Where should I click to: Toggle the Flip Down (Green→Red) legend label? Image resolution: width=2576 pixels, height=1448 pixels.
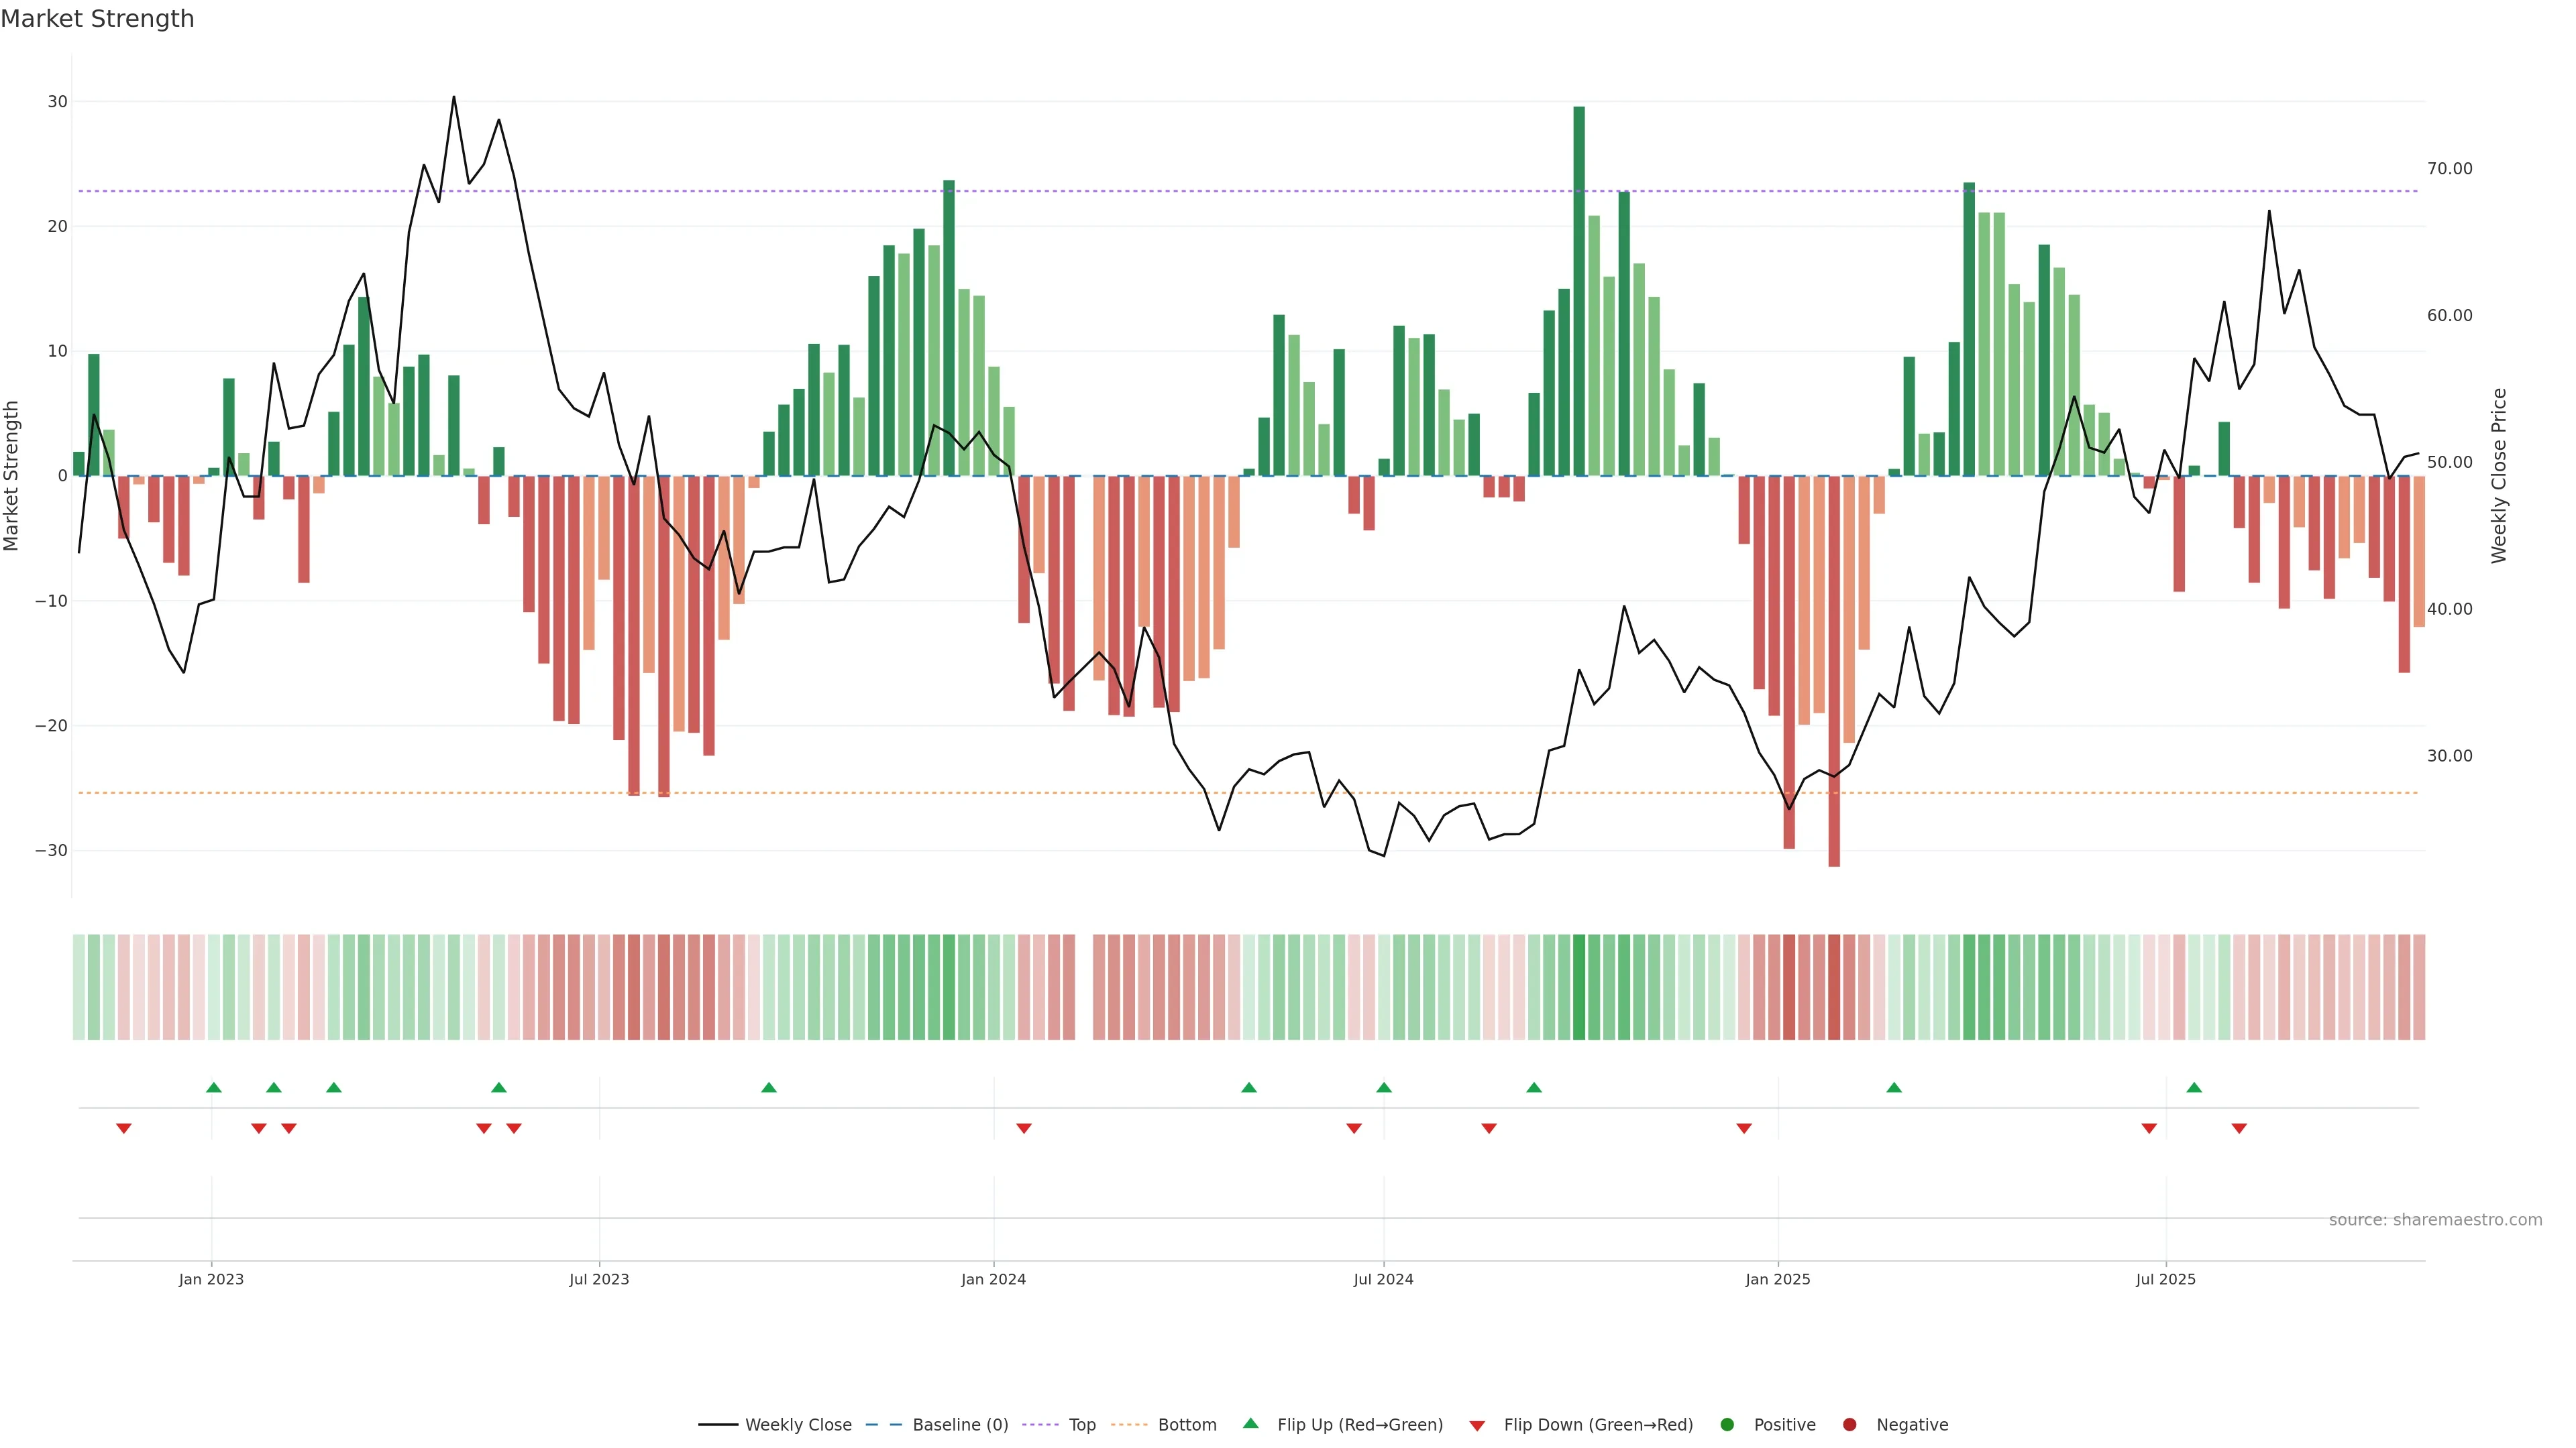tap(1598, 1425)
